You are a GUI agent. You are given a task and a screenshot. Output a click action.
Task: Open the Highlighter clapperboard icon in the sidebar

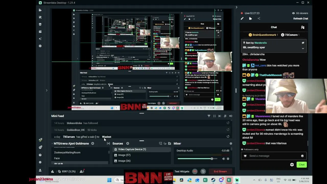40,31
